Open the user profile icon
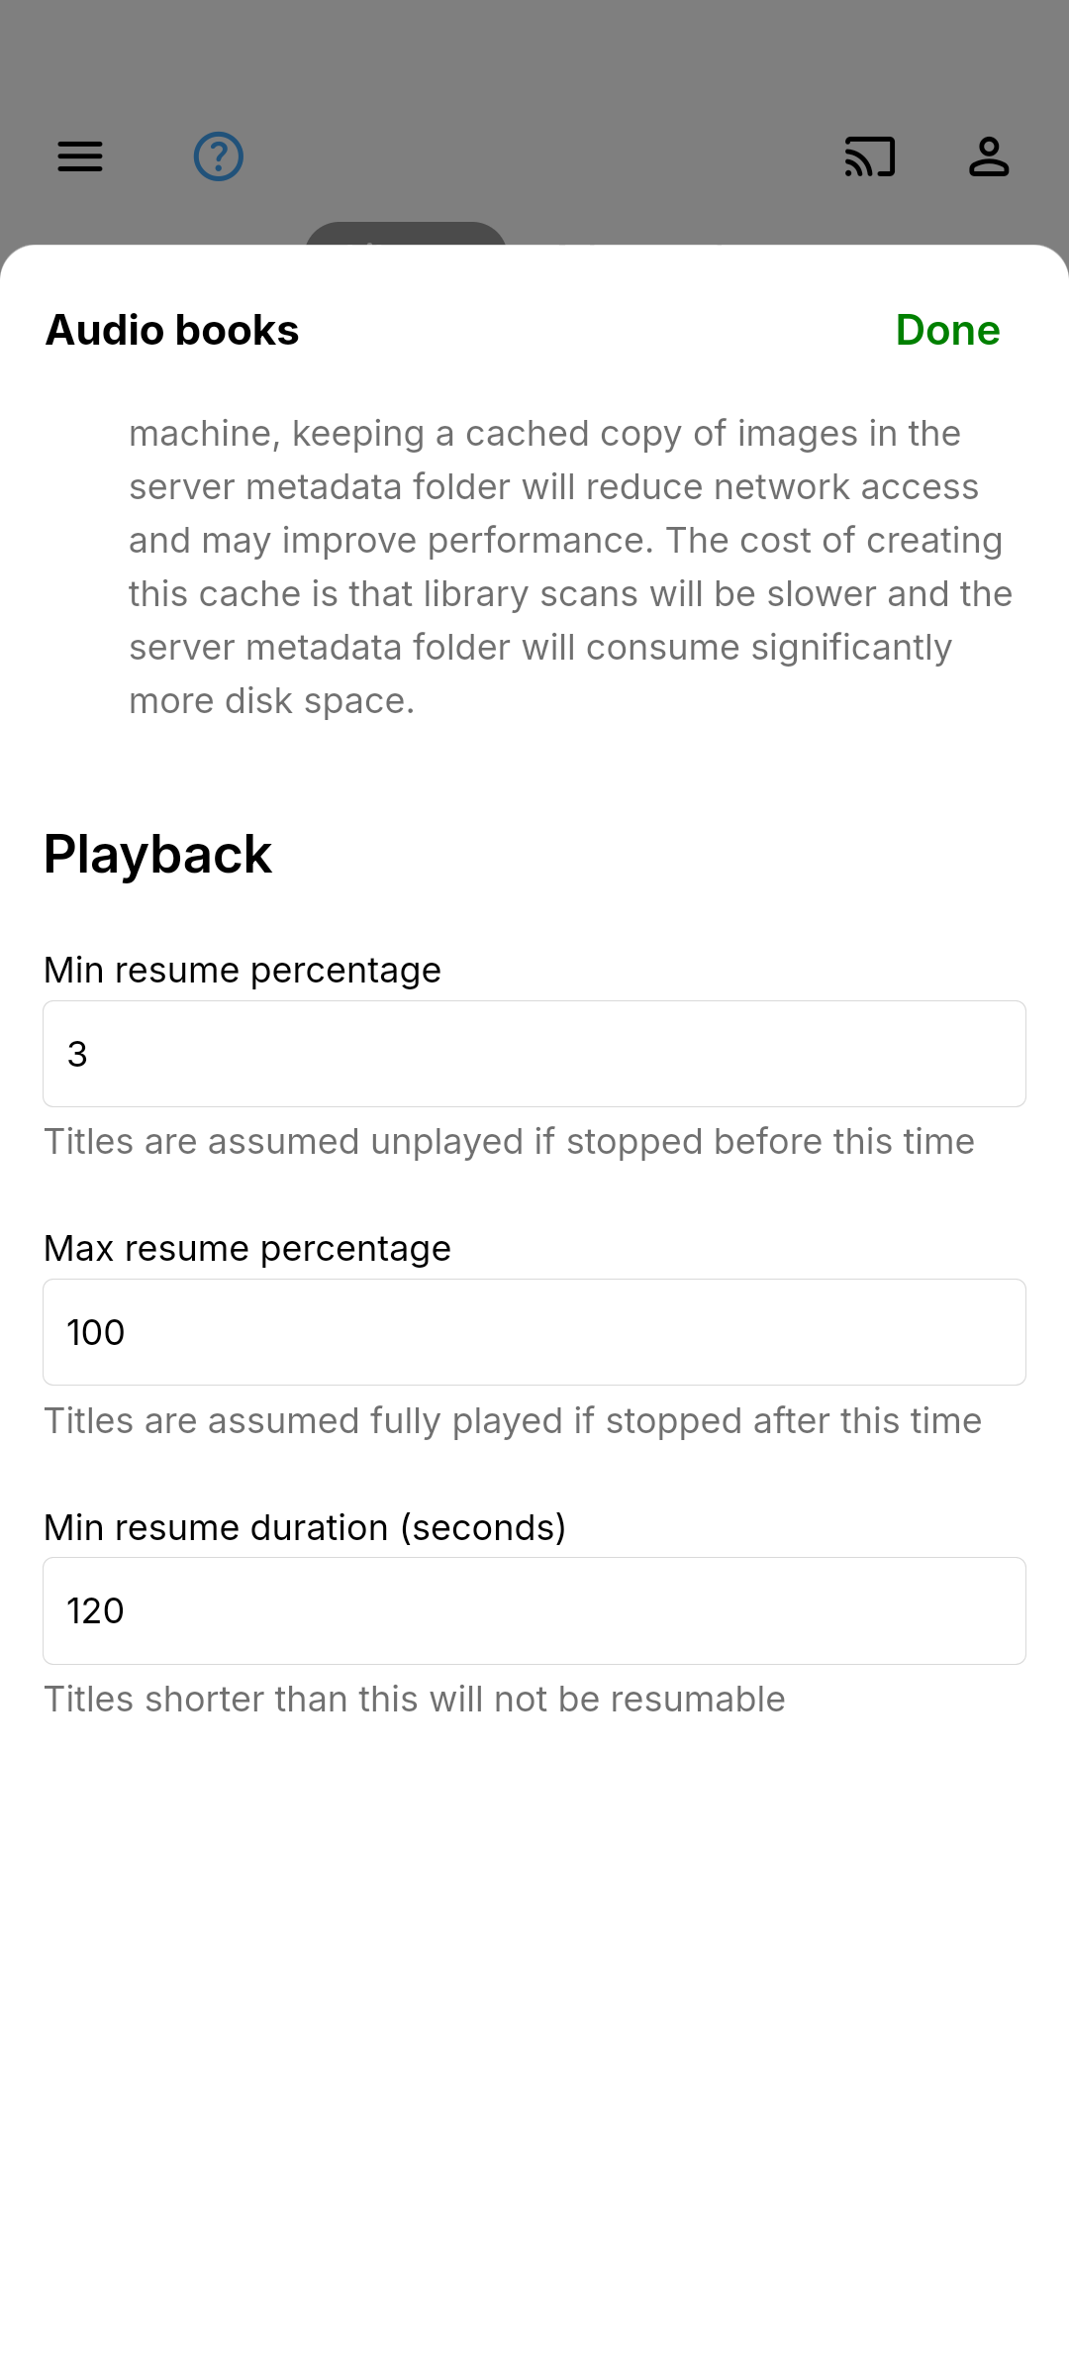Screen dimensions: 1069x2377 [x=989, y=156]
